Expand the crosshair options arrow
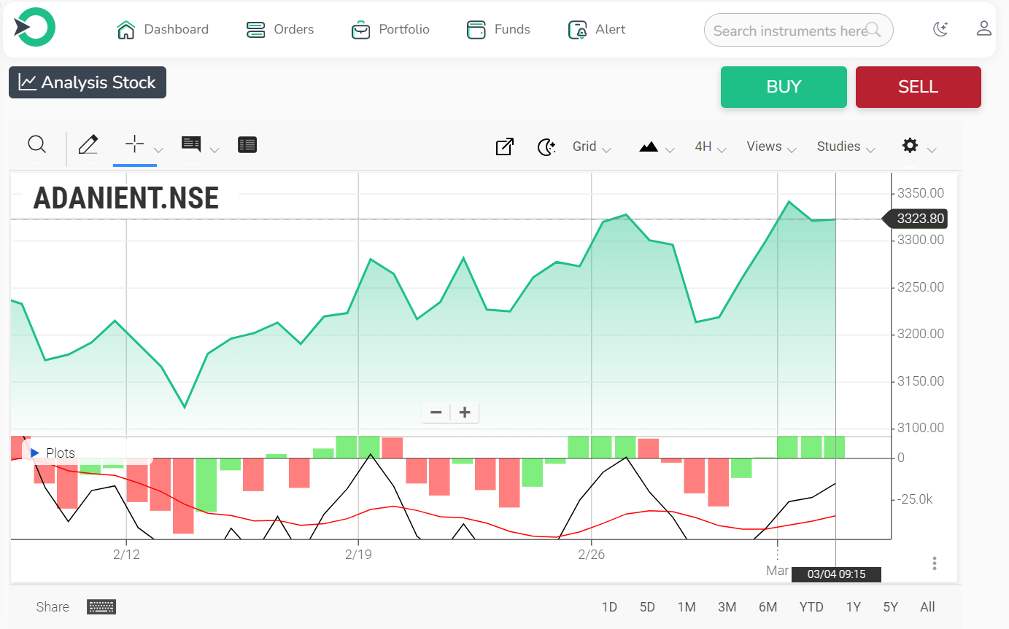Image resolution: width=1009 pixels, height=629 pixels. (x=158, y=150)
